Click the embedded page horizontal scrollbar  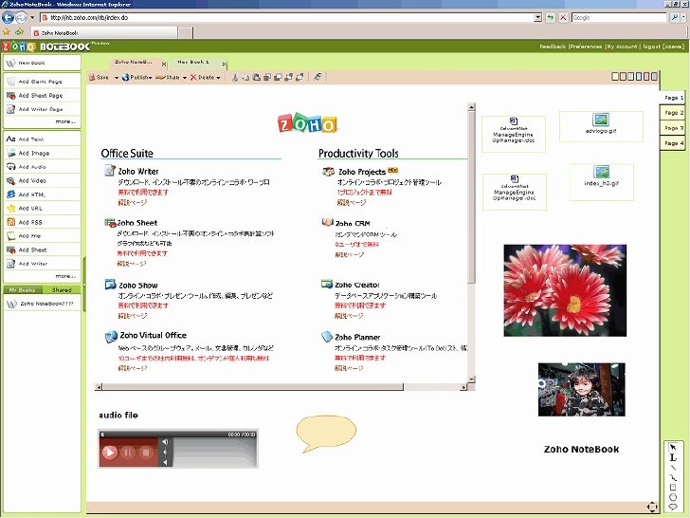pyautogui.click(x=281, y=387)
